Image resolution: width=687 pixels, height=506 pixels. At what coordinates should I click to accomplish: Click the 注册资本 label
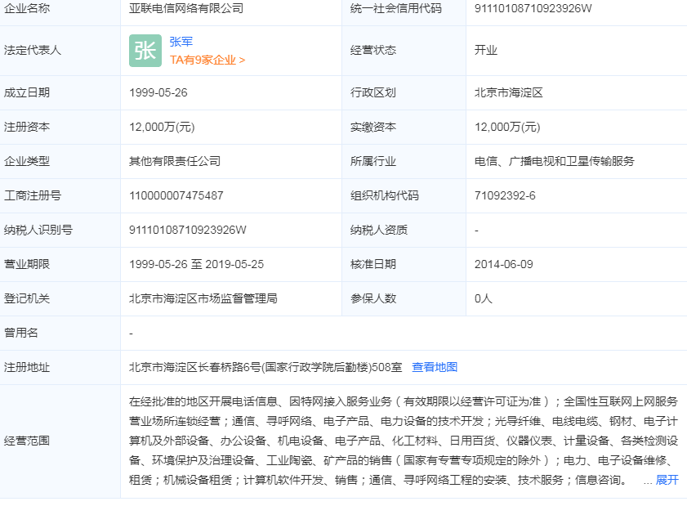coord(27,127)
